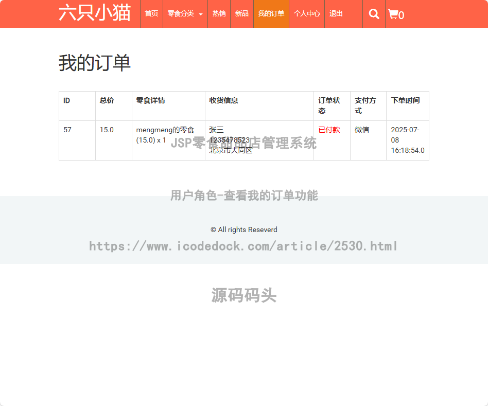Click the 六只小猫 site logo

pyautogui.click(x=95, y=13)
